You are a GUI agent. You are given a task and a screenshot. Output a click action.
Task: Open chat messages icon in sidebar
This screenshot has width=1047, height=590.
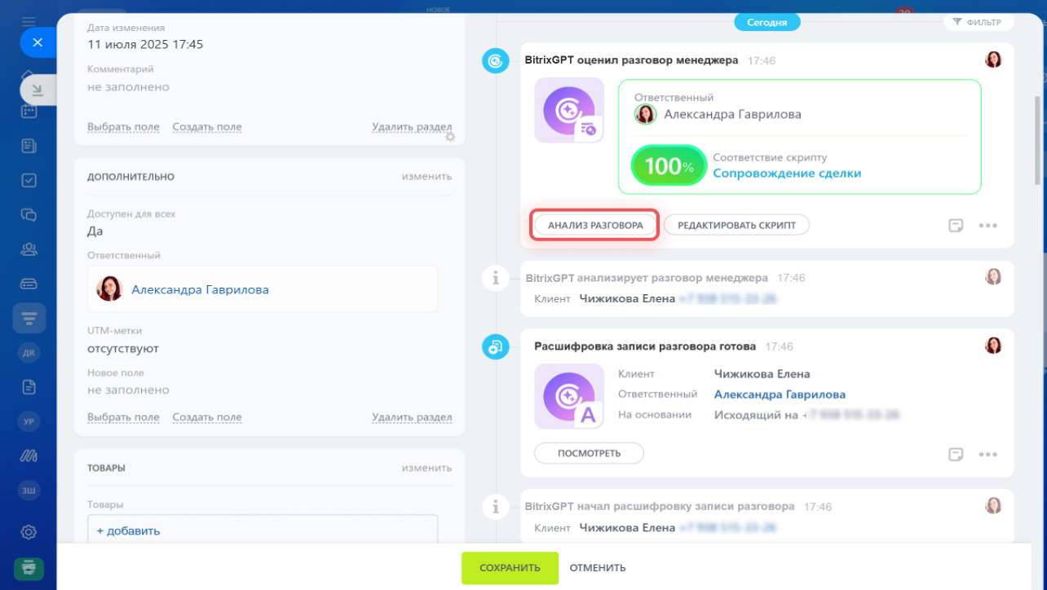point(29,215)
